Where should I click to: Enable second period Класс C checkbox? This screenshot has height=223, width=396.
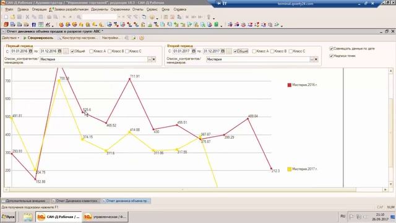pos(291,51)
